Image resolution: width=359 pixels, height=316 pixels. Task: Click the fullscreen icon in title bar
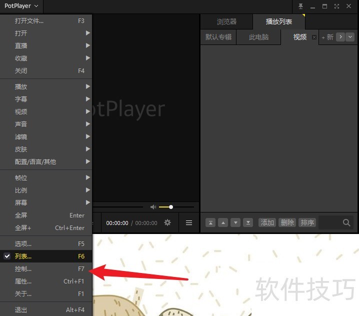tap(336, 6)
